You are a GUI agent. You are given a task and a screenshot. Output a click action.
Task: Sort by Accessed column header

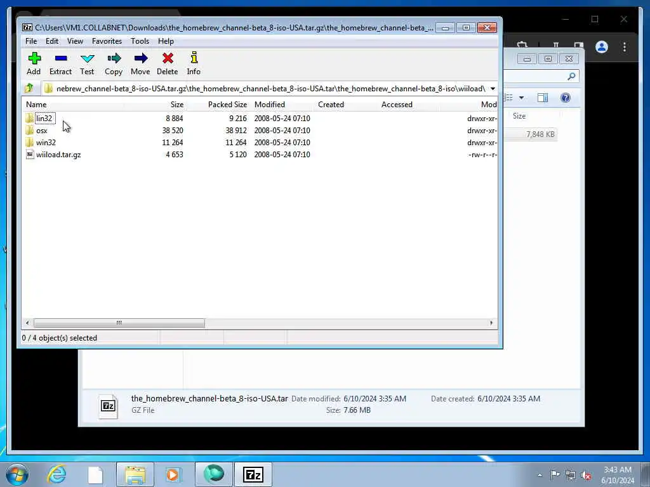[x=408, y=105]
